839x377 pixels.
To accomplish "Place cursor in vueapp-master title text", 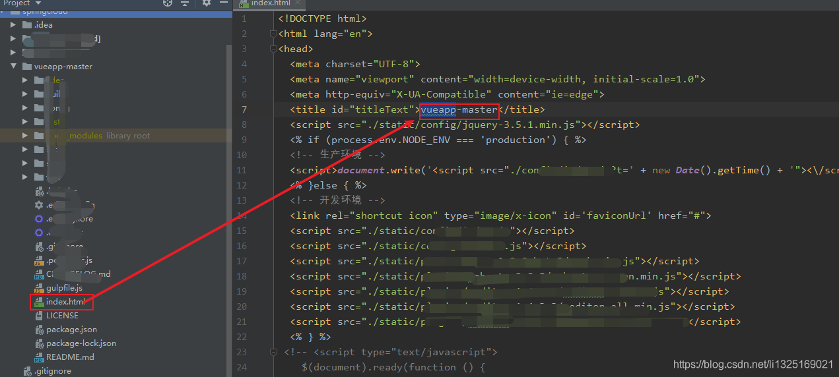I will coord(459,109).
